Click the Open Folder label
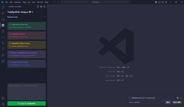This screenshot has height=107, width=184. (x=110, y=76)
